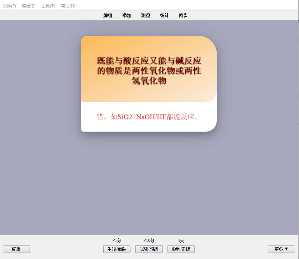Go to 牌组 deck list
The height and width of the screenshot is (259, 299).
[108, 15]
